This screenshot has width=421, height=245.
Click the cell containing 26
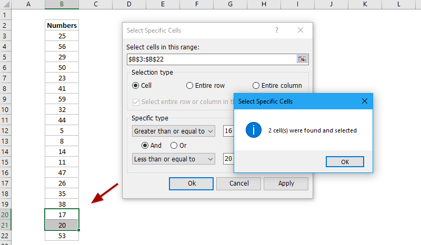tap(62, 183)
